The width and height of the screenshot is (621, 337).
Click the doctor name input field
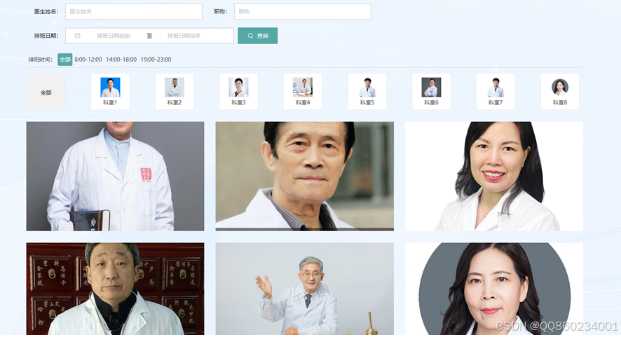[x=133, y=11]
